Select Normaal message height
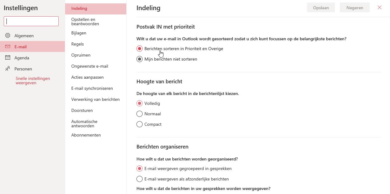Viewport: 390px width, 194px height. [140, 114]
